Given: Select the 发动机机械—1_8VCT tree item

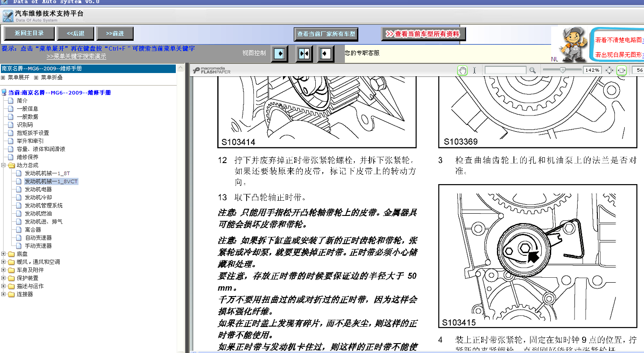Looking at the screenshot, I should pos(51,181).
